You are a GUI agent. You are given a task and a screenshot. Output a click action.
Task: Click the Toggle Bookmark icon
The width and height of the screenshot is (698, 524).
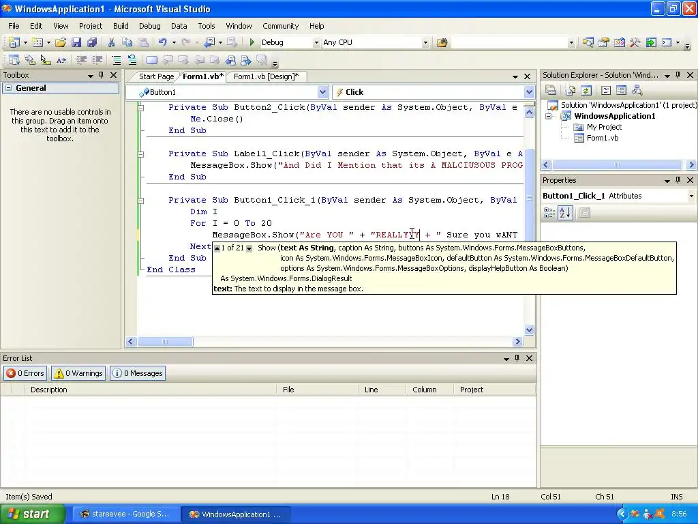(x=152, y=60)
